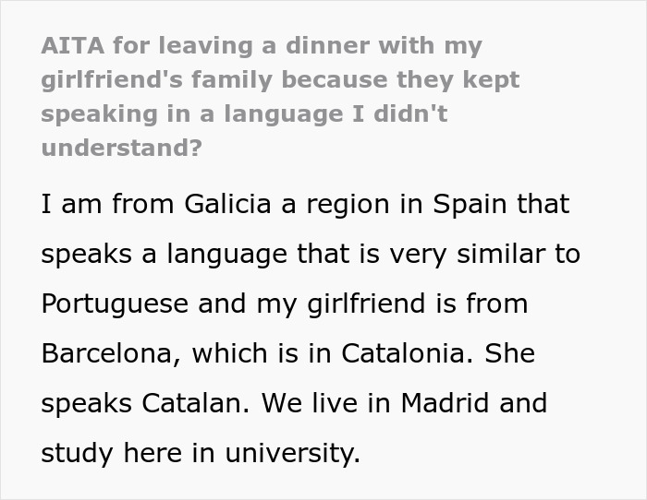Click "understand?" at the title's end
This screenshot has height=500, width=647.
[121, 148]
